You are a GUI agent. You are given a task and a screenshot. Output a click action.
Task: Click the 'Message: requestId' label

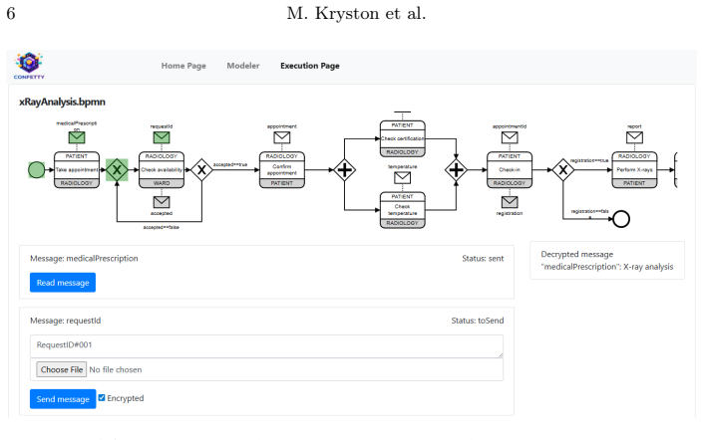point(66,321)
